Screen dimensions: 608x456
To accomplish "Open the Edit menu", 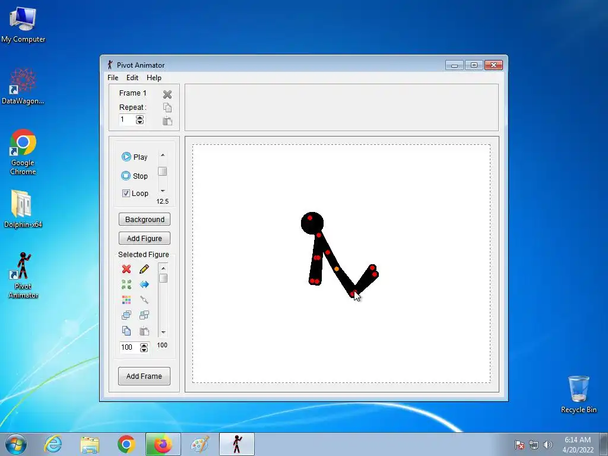I will [x=132, y=78].
